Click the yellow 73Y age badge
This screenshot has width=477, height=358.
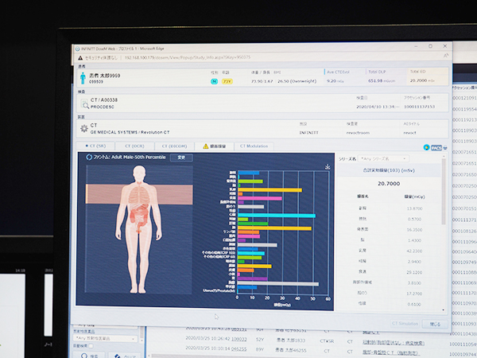coord(227,81)
